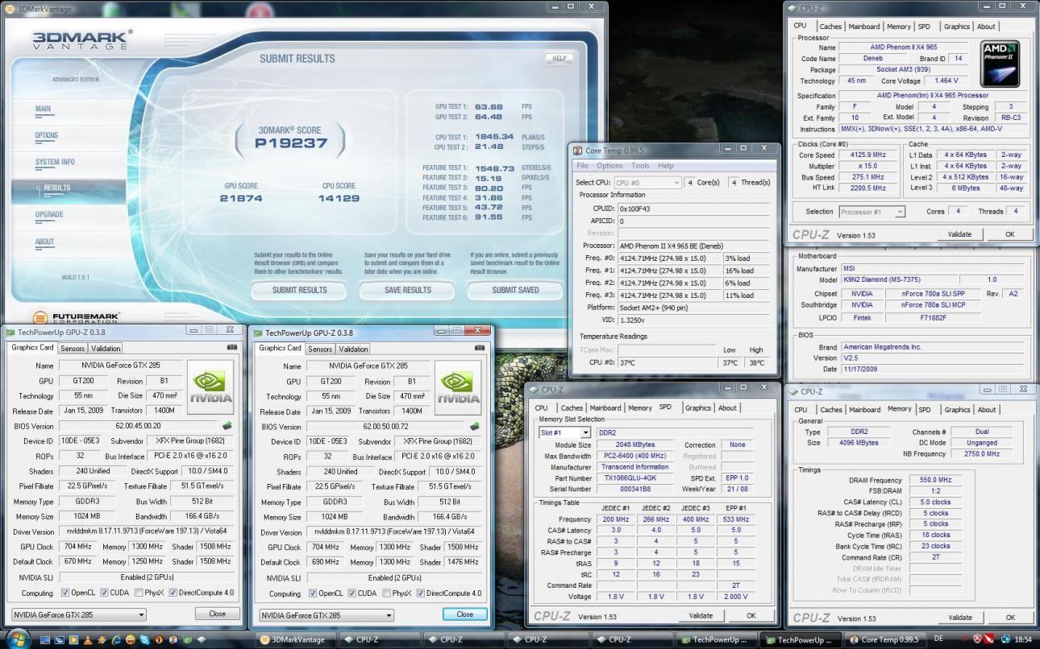
Task: Open the System Info section in 3DMark Vantage
Action: coord(55,162)
